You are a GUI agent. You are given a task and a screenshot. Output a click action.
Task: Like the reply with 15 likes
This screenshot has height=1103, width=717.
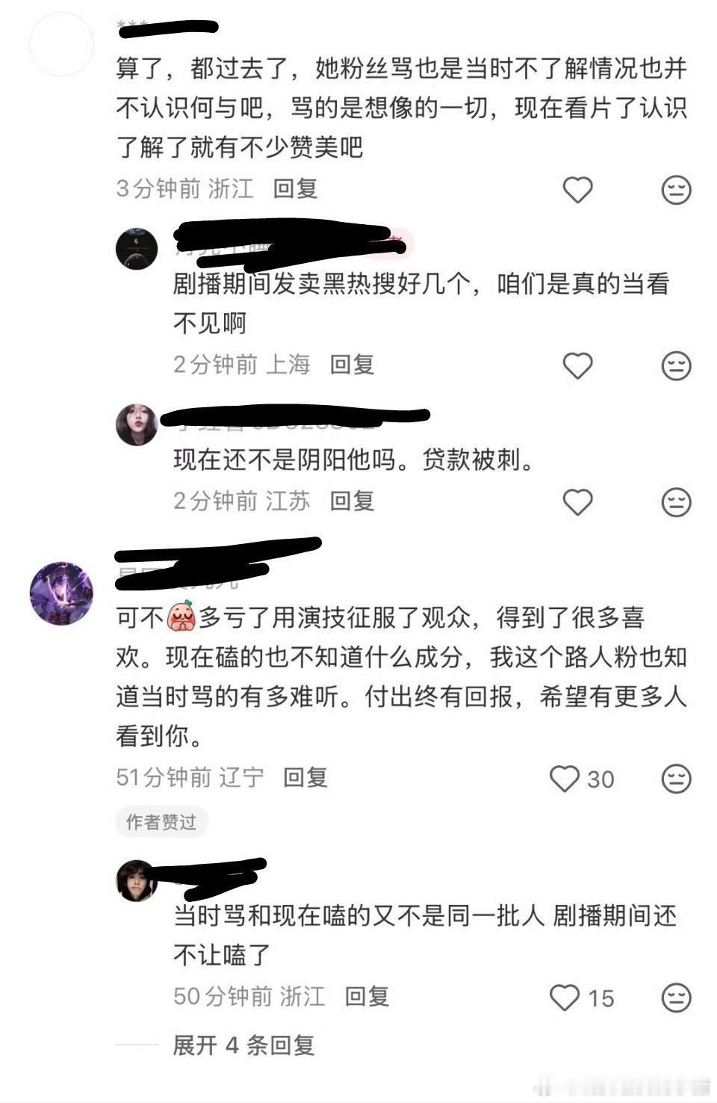pyautogui.click(x=565, y=998)
